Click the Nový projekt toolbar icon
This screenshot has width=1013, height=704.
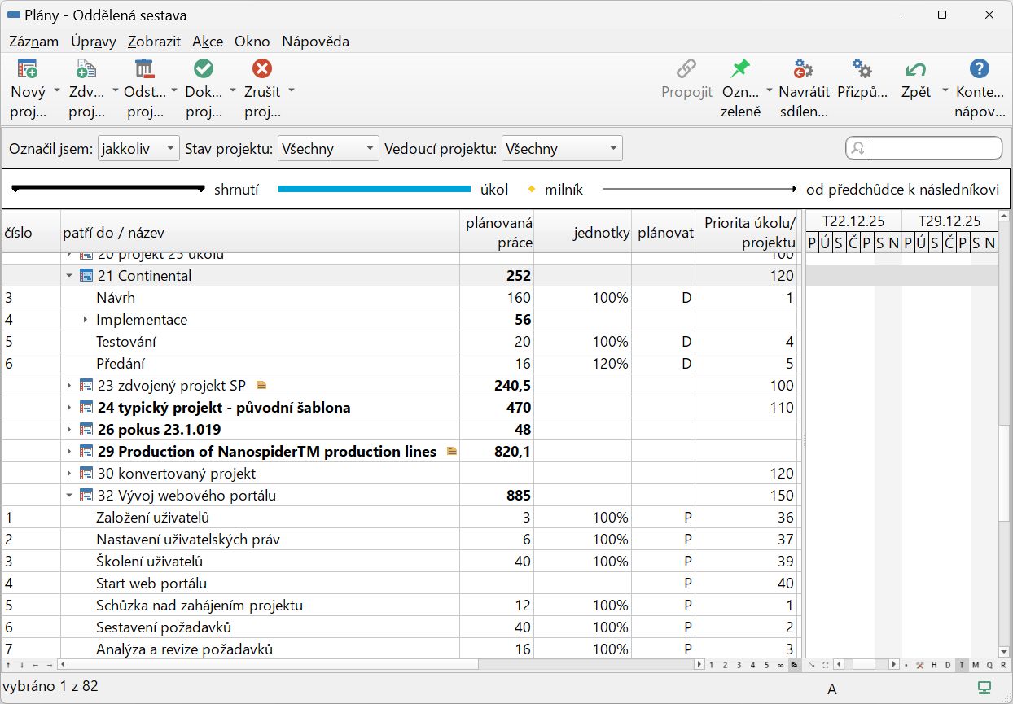tap(28, 69)
